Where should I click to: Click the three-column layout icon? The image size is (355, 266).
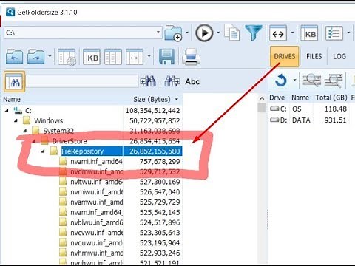point(113,57)
